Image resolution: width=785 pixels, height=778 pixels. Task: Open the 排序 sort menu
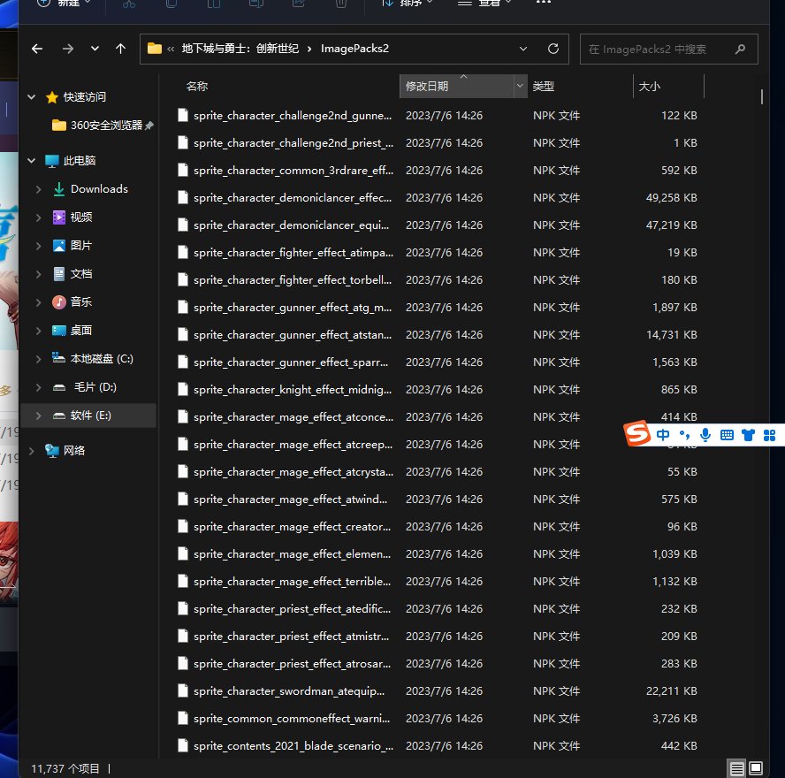(x=408, y=3)
